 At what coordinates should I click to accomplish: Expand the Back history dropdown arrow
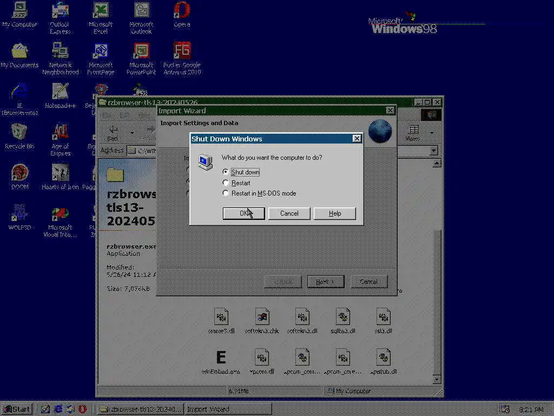click(132, 133)
